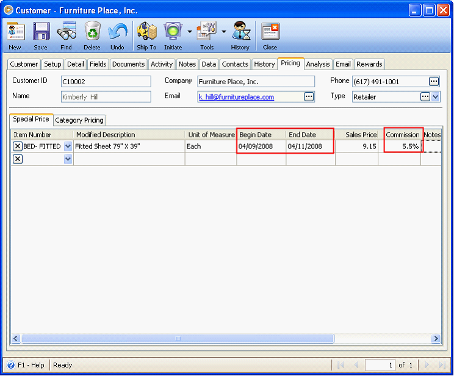Click the Sales Price column header
The height and width of the screenshot is (376, 454).
pos(357,135)
